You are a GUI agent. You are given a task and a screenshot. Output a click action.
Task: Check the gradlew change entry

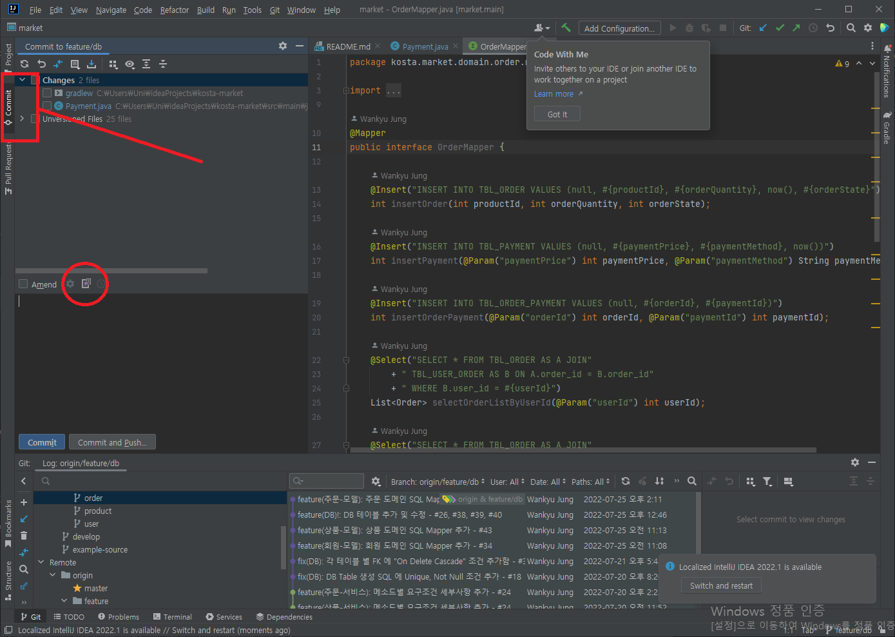[47, 93]
